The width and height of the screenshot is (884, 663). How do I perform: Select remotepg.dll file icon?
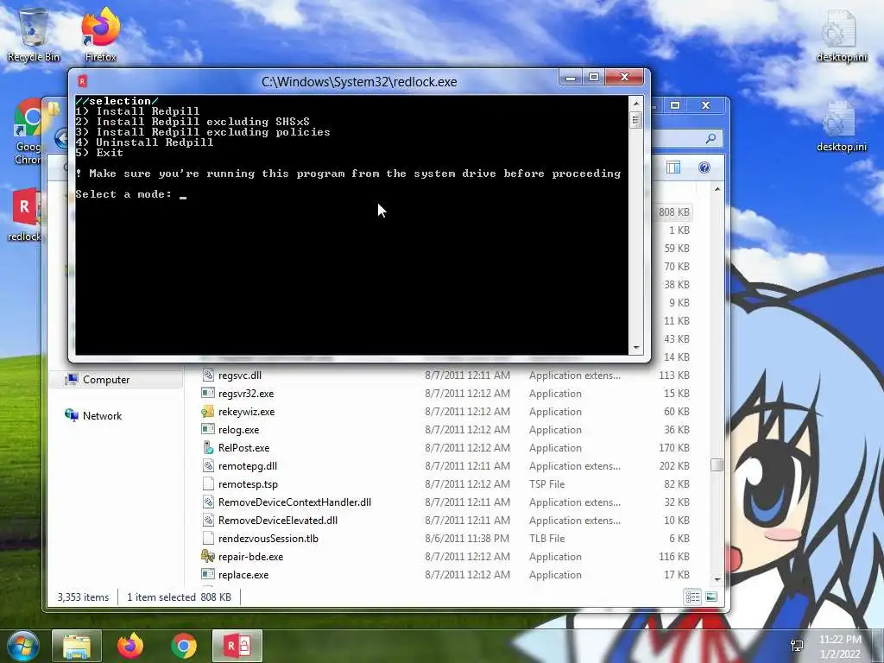pyautogui.click(x=208, y=465)
